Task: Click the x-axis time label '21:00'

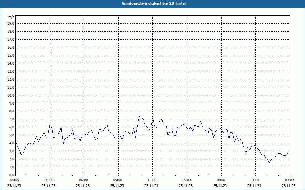Action: click(x=255, y=180)
